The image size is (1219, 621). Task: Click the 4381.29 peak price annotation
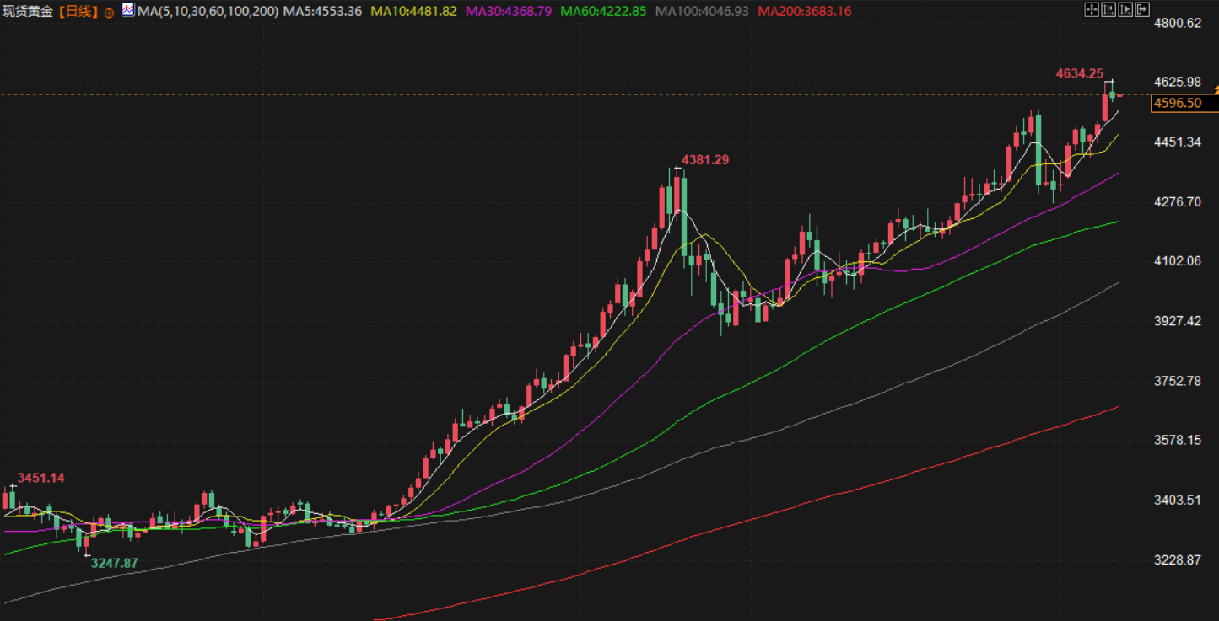[706, 159]
